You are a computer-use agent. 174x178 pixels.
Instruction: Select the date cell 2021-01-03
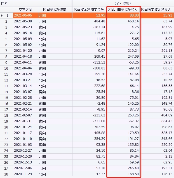point(25,145)
